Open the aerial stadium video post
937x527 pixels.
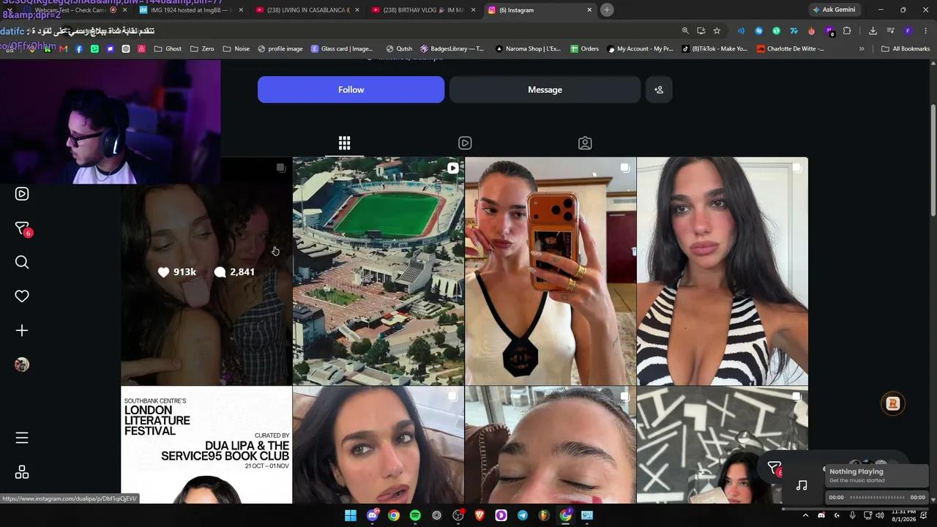click(378, 271)
